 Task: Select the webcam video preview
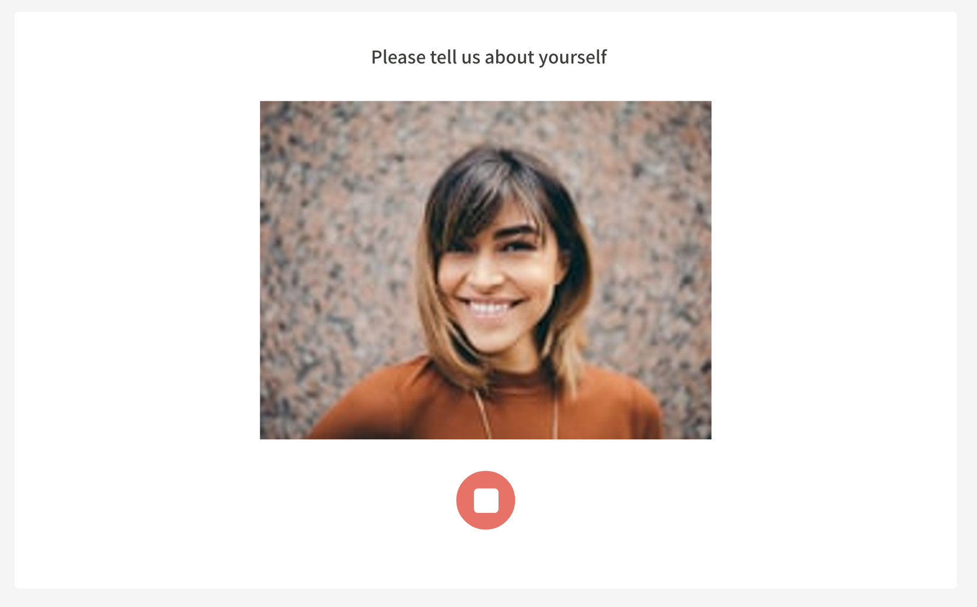[486, 270]
